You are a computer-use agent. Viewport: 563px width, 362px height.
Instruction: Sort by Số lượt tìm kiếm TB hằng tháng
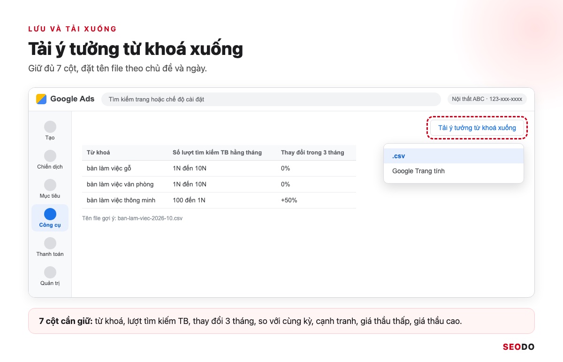point(217,153)
